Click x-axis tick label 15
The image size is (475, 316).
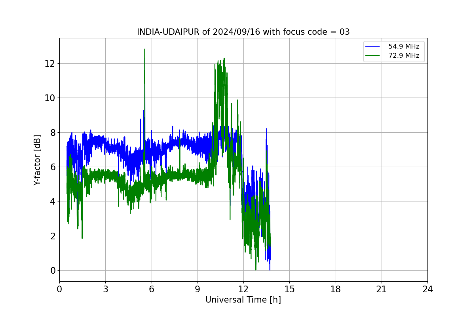click(289, 289)
